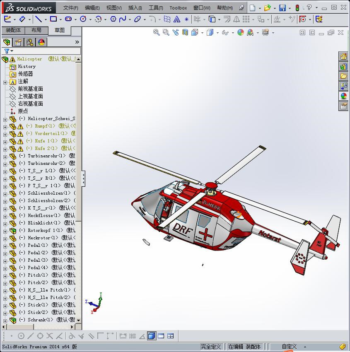Switch to the 装配体 tab

13,30
